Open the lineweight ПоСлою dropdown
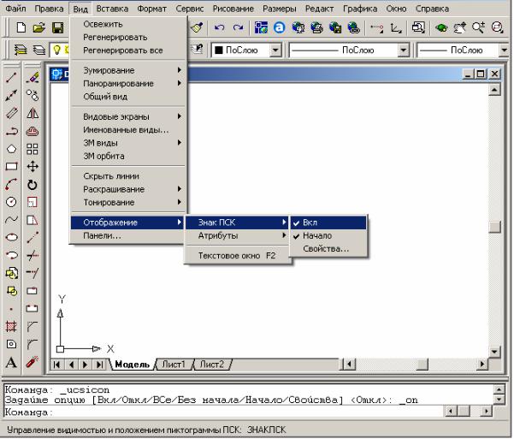 pos(505,50)
